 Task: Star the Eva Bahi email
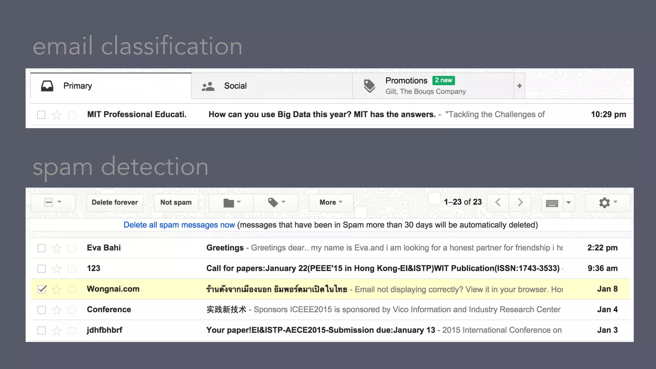pos(57,248)
